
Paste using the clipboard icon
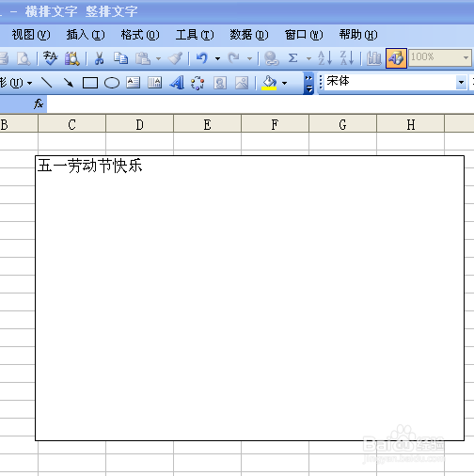coord(143,58)
